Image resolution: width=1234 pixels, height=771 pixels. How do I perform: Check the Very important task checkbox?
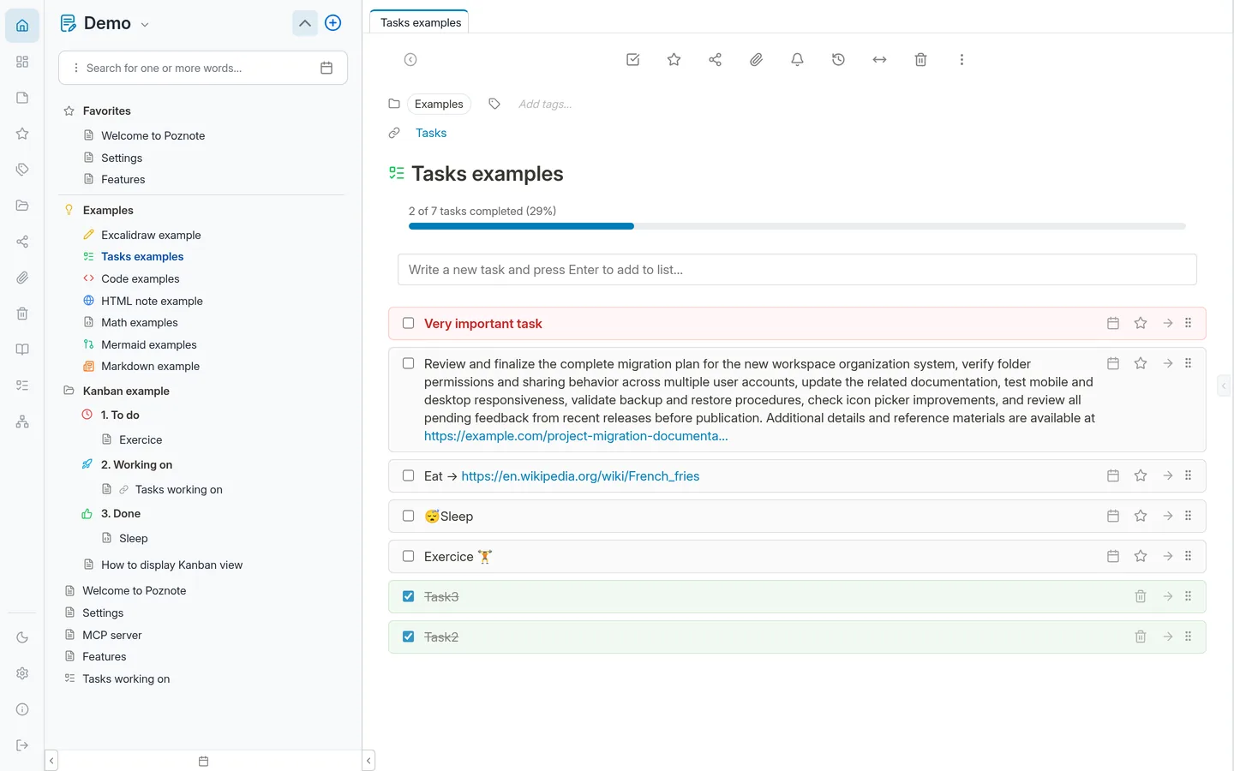click(x=409, y=323)
